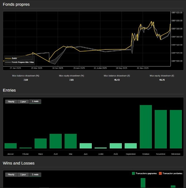Select Hourly in Wins and Losses section

pyautogui.click(x=11, y=174)
